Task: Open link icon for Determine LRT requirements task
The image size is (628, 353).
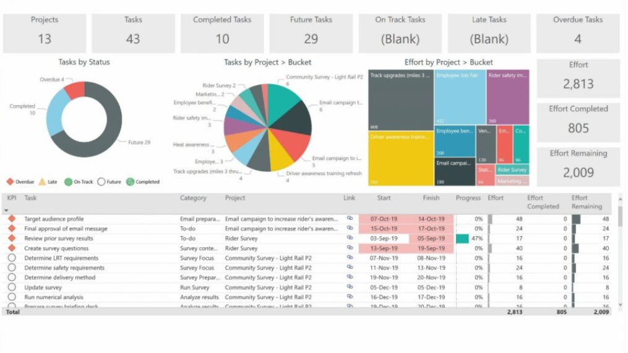Action: click(x=350, y=258)
